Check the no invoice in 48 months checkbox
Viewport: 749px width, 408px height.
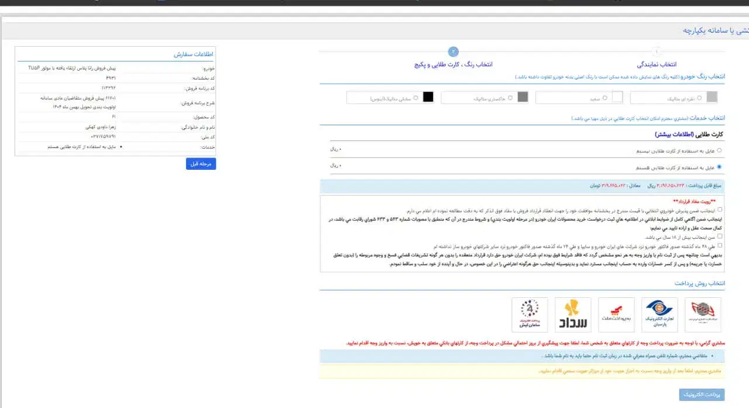pyautogui.click(x=720, y=246)
